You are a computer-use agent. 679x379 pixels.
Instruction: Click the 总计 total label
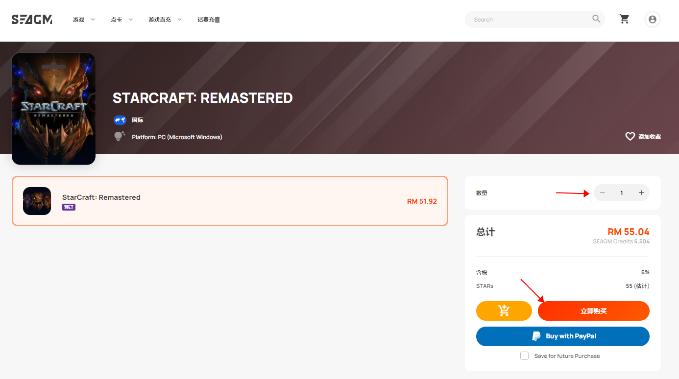(x=485, y=232)
